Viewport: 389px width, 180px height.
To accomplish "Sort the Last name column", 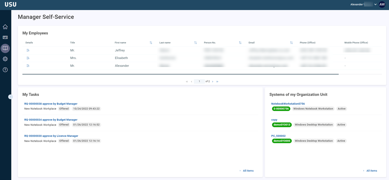I will coord(195,43).
